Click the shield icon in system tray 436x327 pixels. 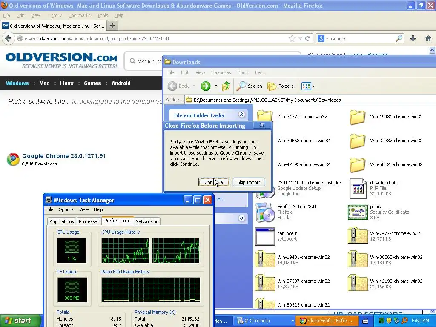click(389, 321)
